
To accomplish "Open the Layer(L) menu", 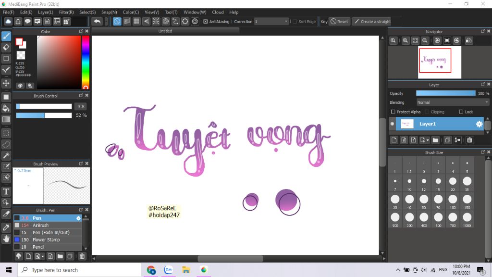I will 46,12.
